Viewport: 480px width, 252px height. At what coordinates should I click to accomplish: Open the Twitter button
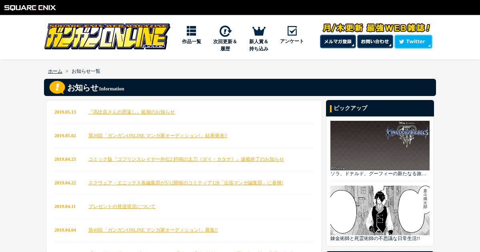coord(413,42)
